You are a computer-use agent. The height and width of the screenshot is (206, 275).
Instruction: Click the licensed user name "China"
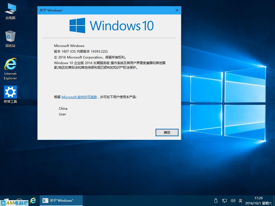[x=63, y=108]
